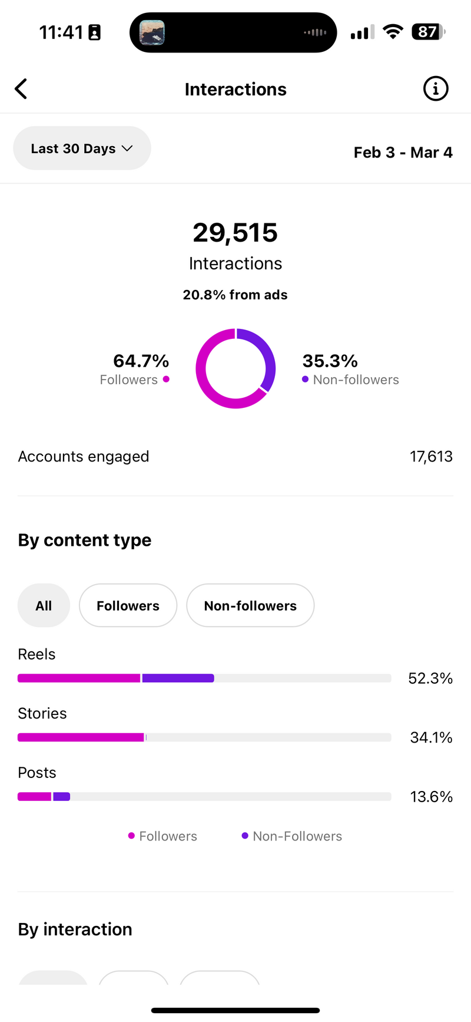
Task: Switch to the Followers filter chip
Action: pyautogui.click(x=128, y=605)
